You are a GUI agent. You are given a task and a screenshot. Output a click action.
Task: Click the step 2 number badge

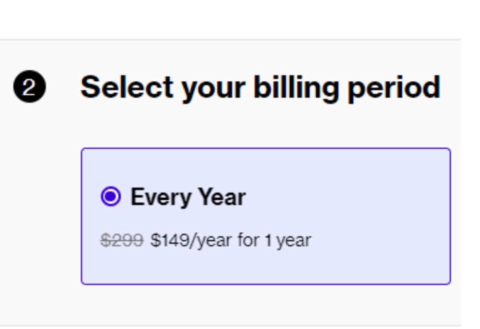click(x=29, y=87)
